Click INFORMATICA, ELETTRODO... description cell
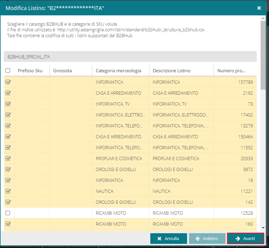The width and height of the screenshot is (269, 248). (x=181, y=115)
